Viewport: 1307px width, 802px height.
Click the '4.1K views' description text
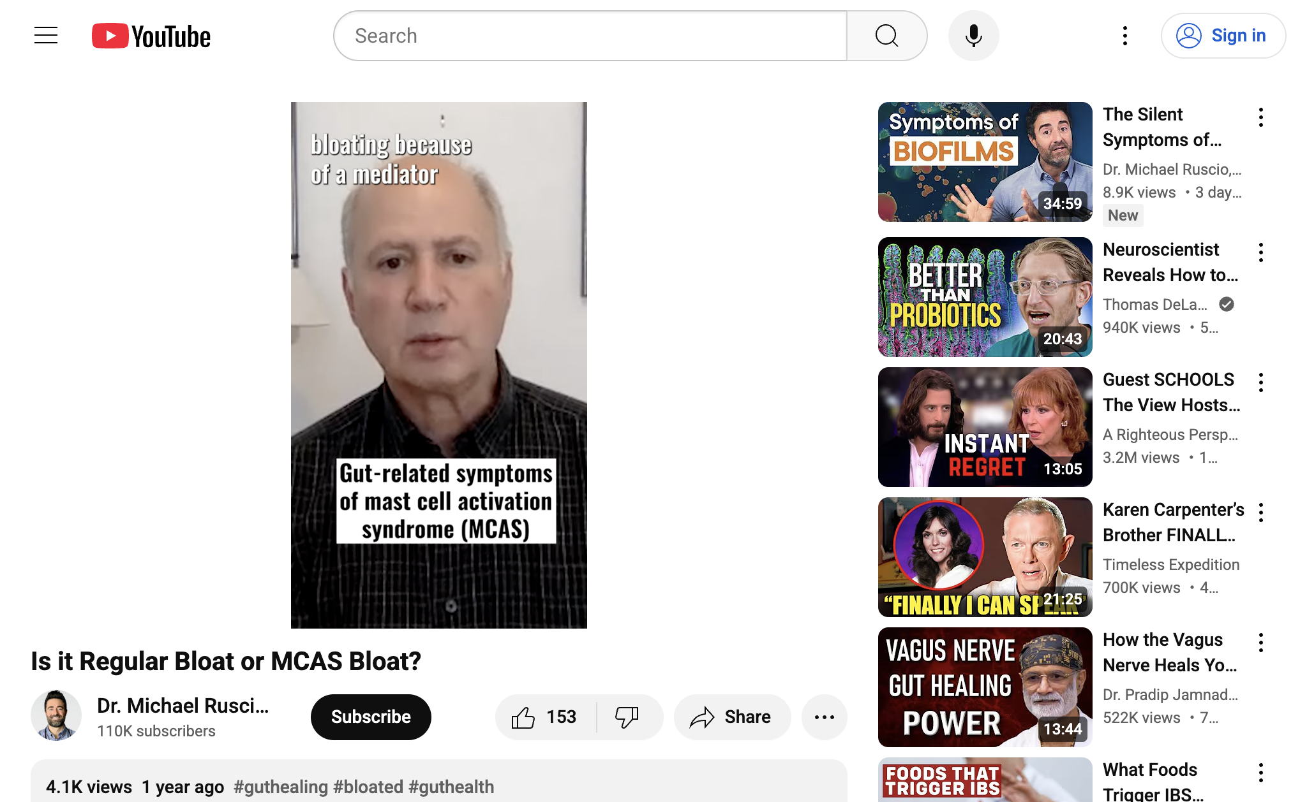[89, 787]
